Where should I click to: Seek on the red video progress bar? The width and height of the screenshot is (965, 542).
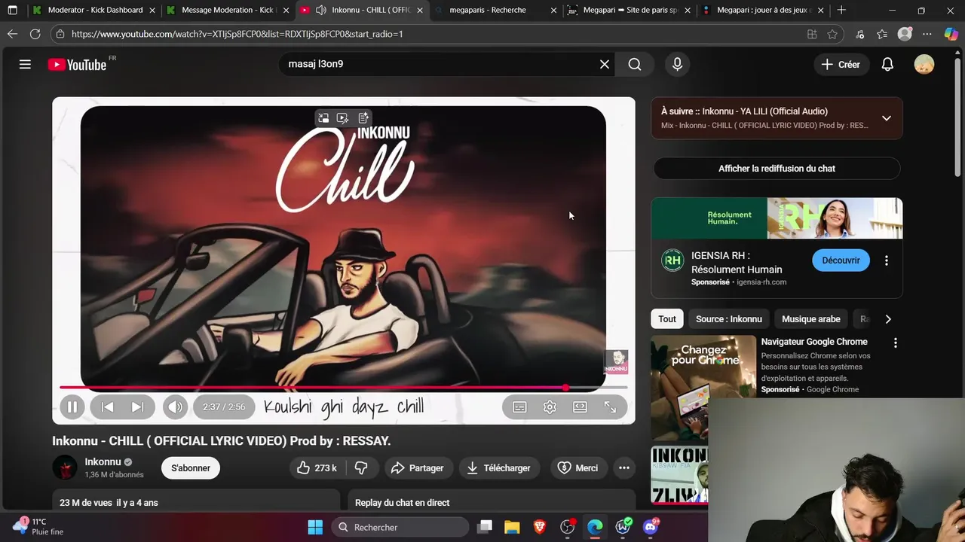pos(343,388)
